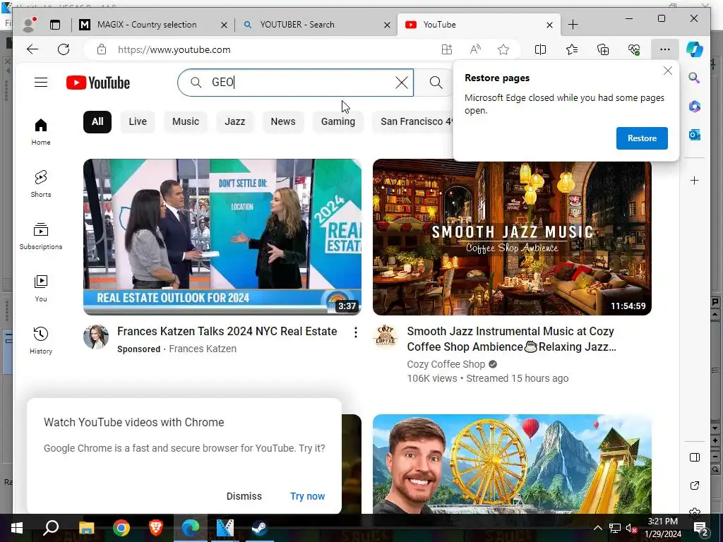This screenshot has height=542, width=723.
Task: Dismiss the Watch with Chrome prompt
Action: point(244,496)
